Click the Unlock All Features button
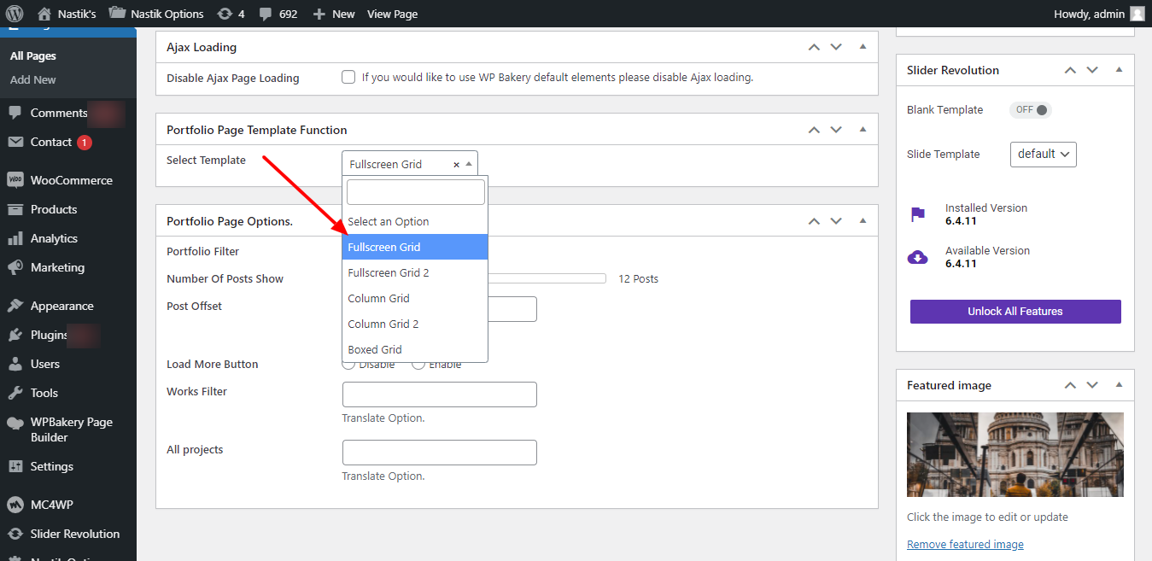Image resolution: width=1152 pixels, height=561 pixels. pyautogui.click(x=1015, y=311)
